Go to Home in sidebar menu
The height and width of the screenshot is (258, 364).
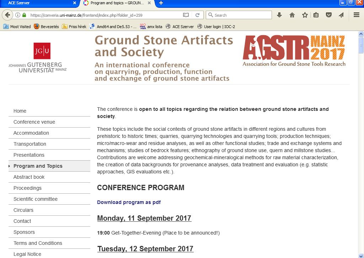pyautogui.click(x=49, y=111)
